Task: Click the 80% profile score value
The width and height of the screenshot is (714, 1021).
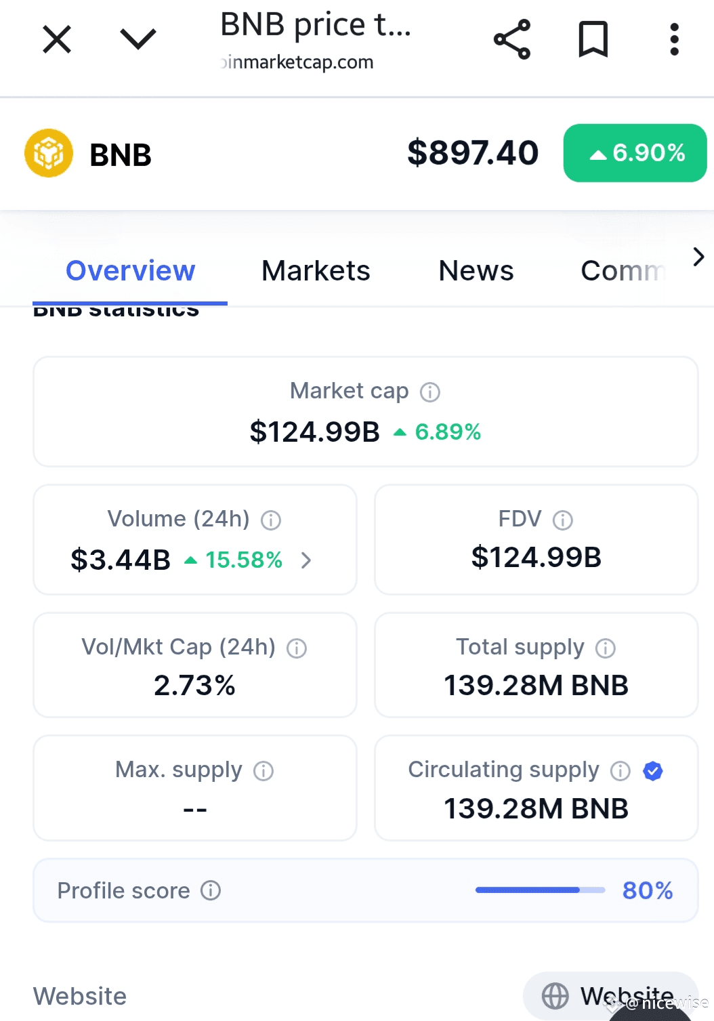Action: [x=648, y=890]
